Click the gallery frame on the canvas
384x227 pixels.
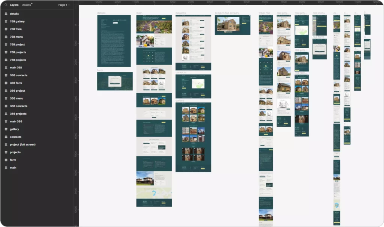[x=193, y=137]
